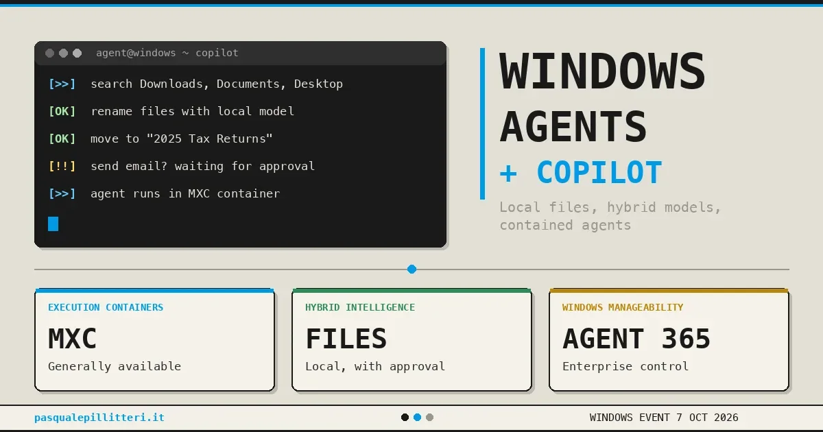
Task: Open the pasqualepillitteri.it link
Action: 99,418
